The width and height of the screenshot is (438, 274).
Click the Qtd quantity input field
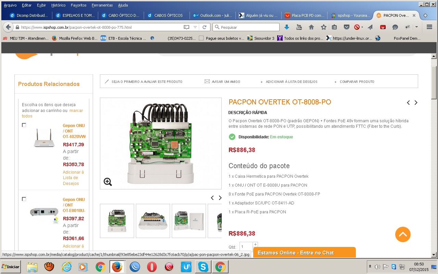[x=246, y=247]
